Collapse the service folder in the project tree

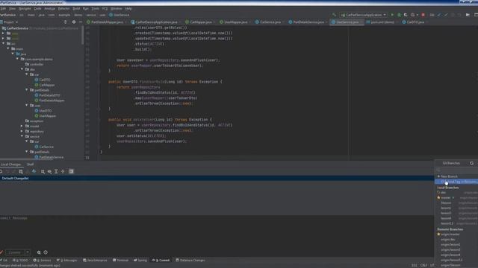pyautogui.click(x=22, y=136)
